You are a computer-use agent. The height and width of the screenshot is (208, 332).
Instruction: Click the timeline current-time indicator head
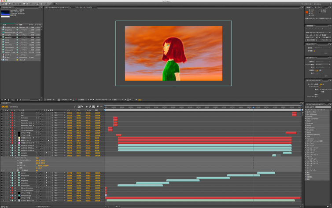coord(253,107)
